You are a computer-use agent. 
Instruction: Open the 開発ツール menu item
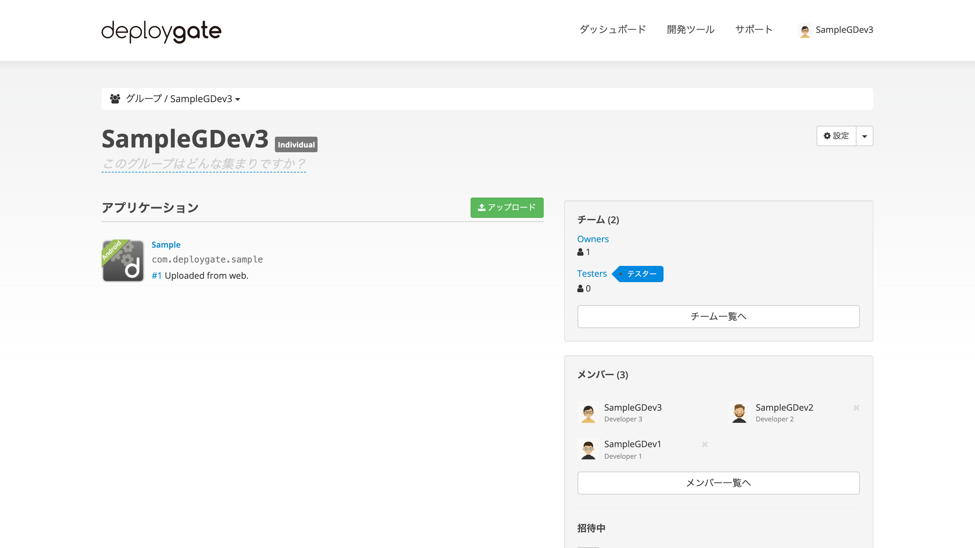coord(690,29)
